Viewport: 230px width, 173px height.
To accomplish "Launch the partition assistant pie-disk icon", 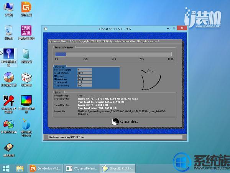I will tap(9, 126).
